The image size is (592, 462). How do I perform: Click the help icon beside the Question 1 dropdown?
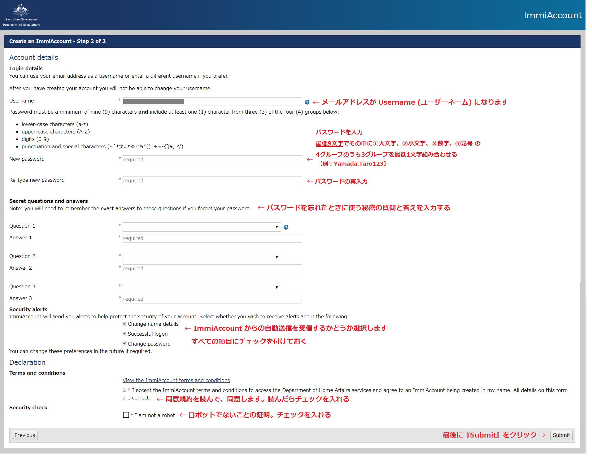pyautogui.click(x=286, y=227)
